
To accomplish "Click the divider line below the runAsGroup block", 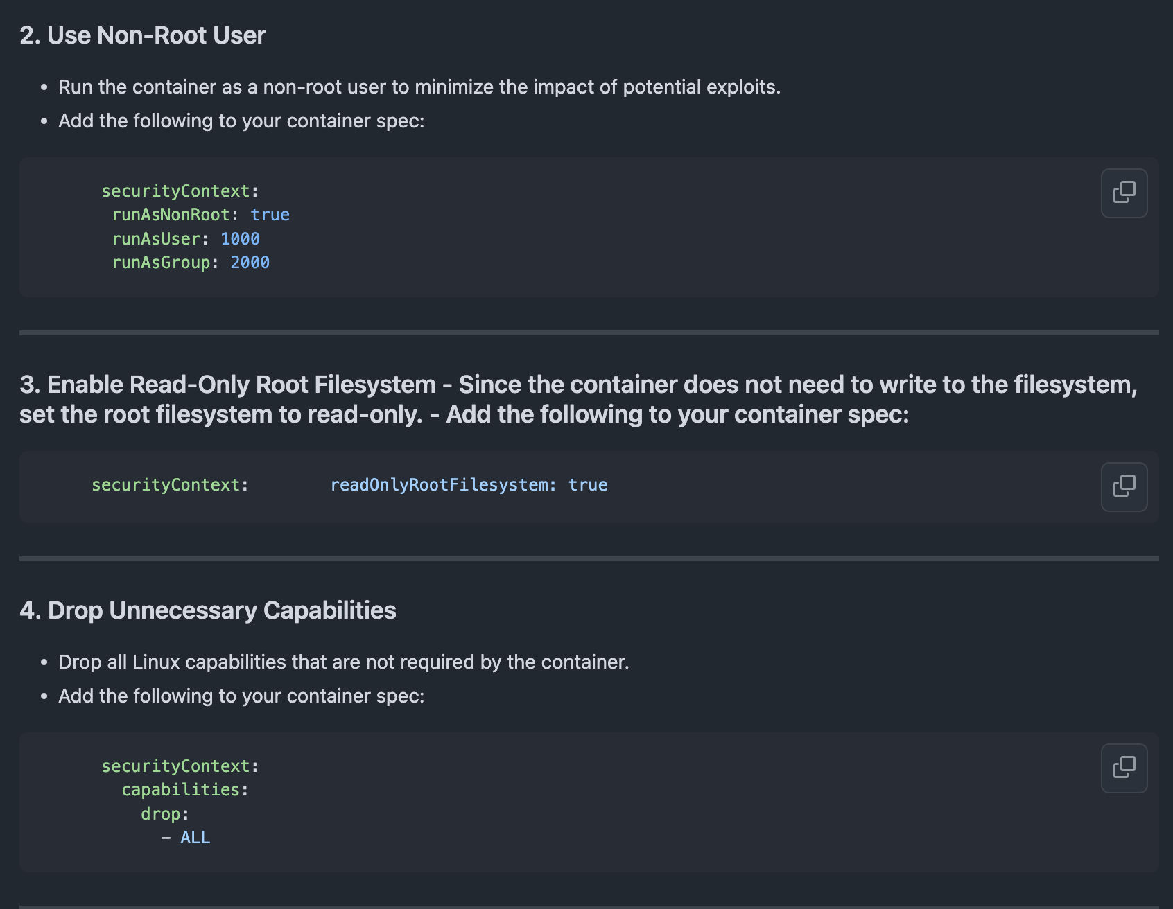I will (588, 333).
